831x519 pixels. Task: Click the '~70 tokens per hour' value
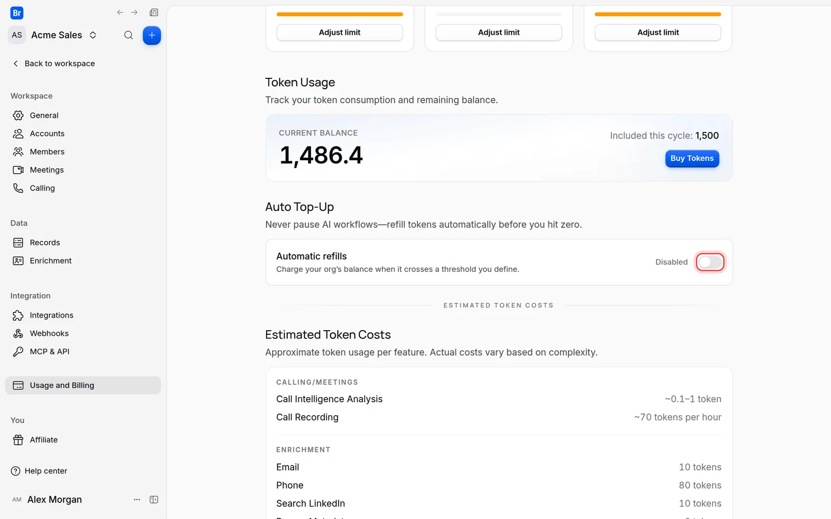click(x=678, y=417)
